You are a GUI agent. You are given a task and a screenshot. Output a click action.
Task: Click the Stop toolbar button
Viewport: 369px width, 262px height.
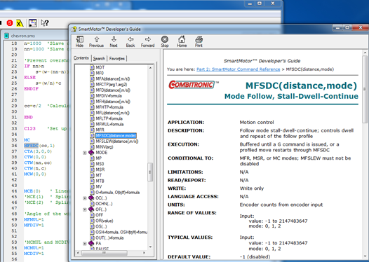(x=165, y=41)
